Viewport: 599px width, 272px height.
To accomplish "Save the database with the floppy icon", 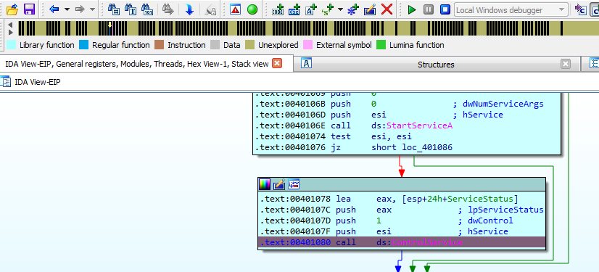I will pyautogui.click(x=30, y=9).
